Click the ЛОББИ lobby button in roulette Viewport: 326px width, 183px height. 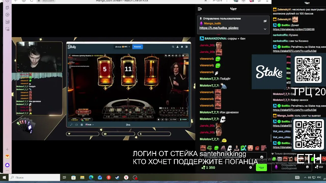[183, 119]
